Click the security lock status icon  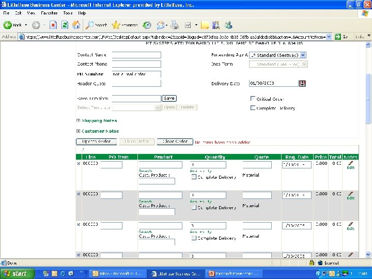[x=312, y=262]
